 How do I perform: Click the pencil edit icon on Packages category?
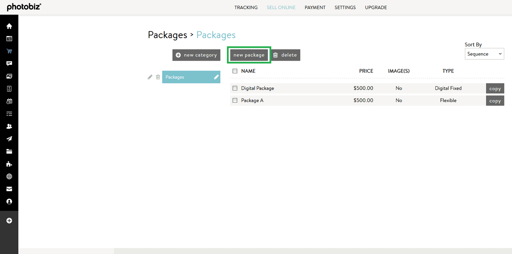pyautogui.click(x=150, y=77)
